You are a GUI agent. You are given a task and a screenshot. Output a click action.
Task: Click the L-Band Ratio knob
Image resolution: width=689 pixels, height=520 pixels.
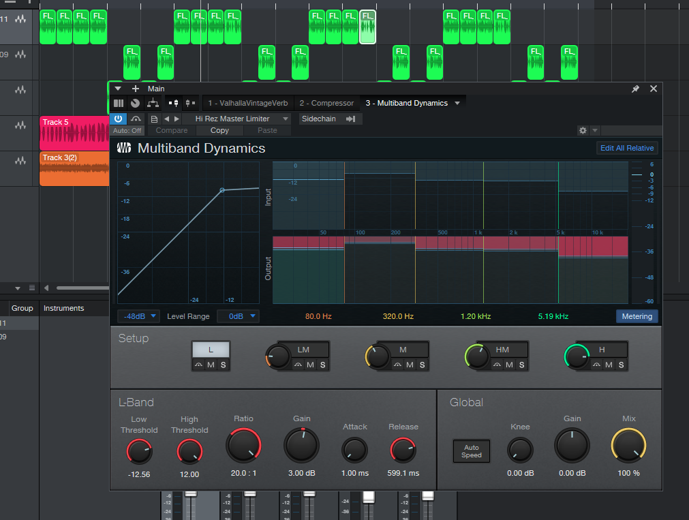243,445
